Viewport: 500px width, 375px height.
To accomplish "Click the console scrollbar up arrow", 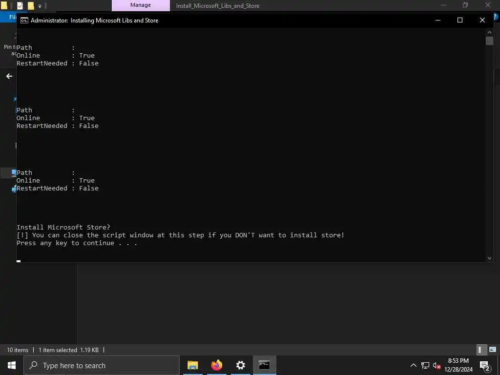I will [x=489, y=32].
